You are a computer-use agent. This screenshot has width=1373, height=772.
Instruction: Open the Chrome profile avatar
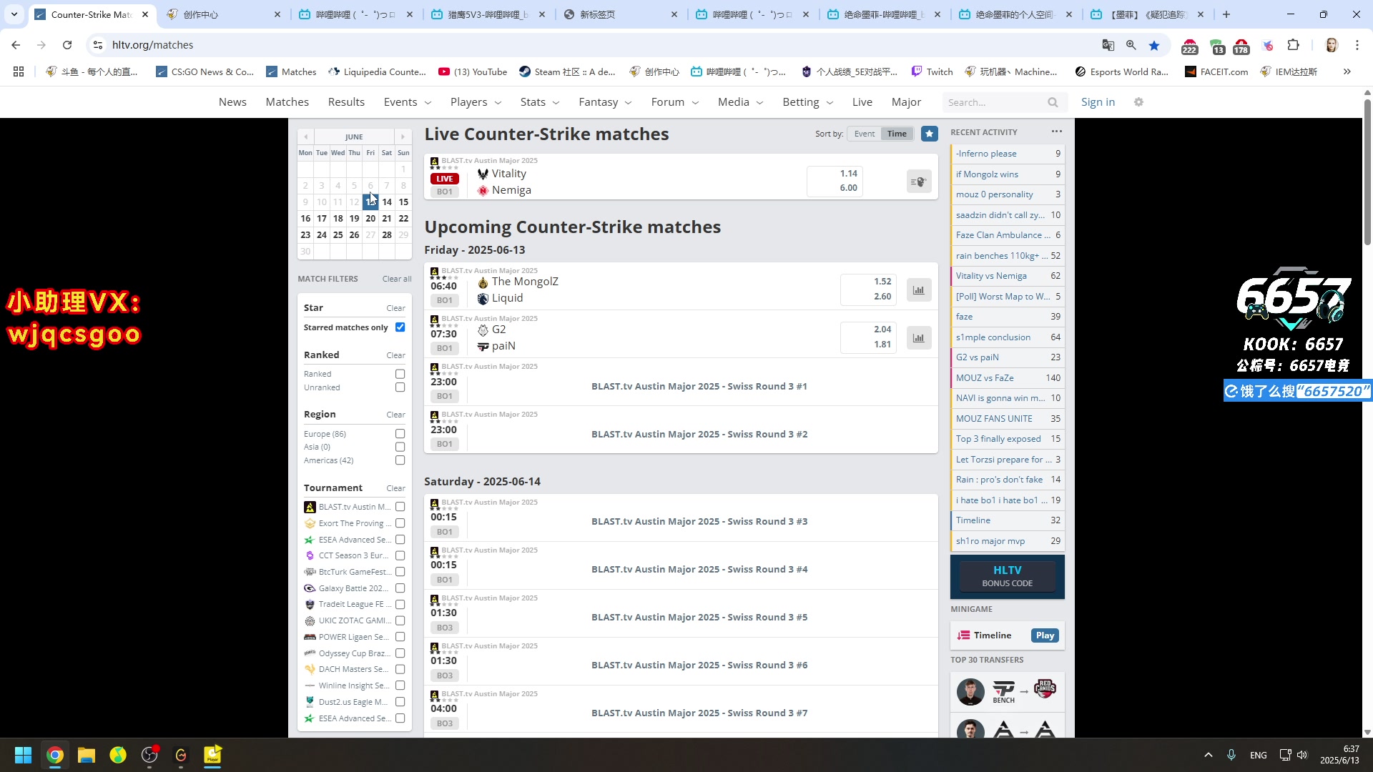click(1332, 45)
